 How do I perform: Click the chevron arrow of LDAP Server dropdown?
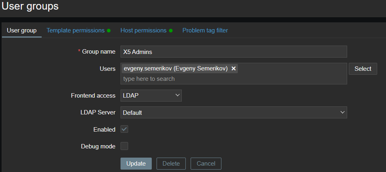[342, 112]
